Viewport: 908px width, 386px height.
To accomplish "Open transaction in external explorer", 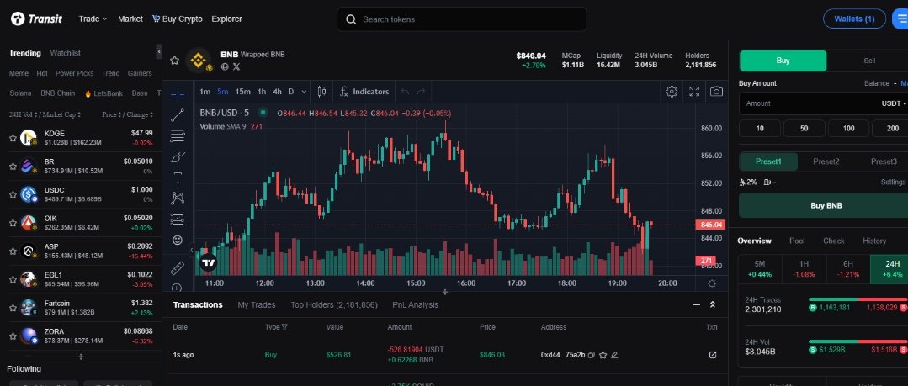I will point(713,355).
